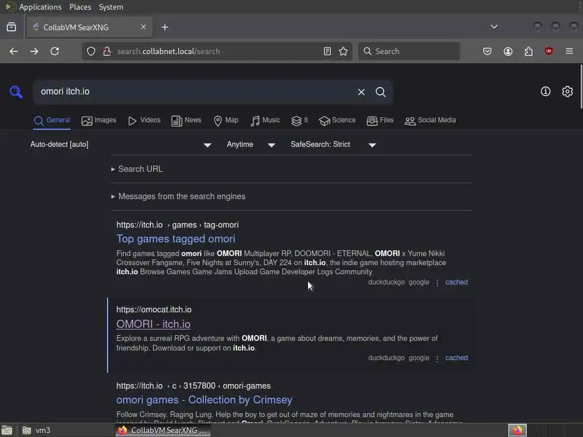Click the page vertical scrollbar
The height and width of the screenshot is (437, 583).
(x=581, y=86)
